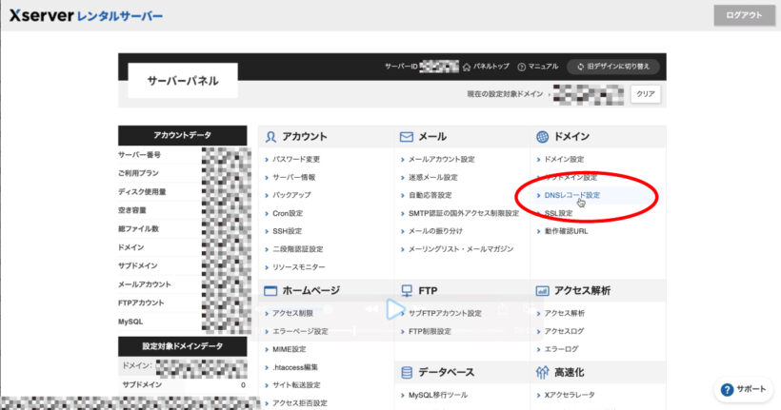781x410 pixels.
Task: Click the play button overlay
Action: pos(394,309)
